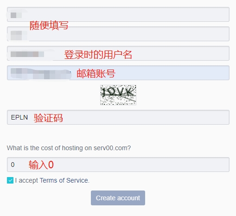The height and width of the screenshot is (216, 236).
Task: Click the captcha input containing EPLN
Action: pos(118,117)
